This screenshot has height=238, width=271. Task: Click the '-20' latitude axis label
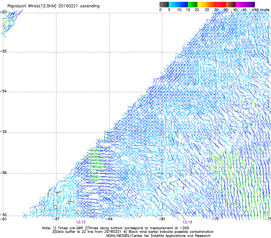point(3,12)
